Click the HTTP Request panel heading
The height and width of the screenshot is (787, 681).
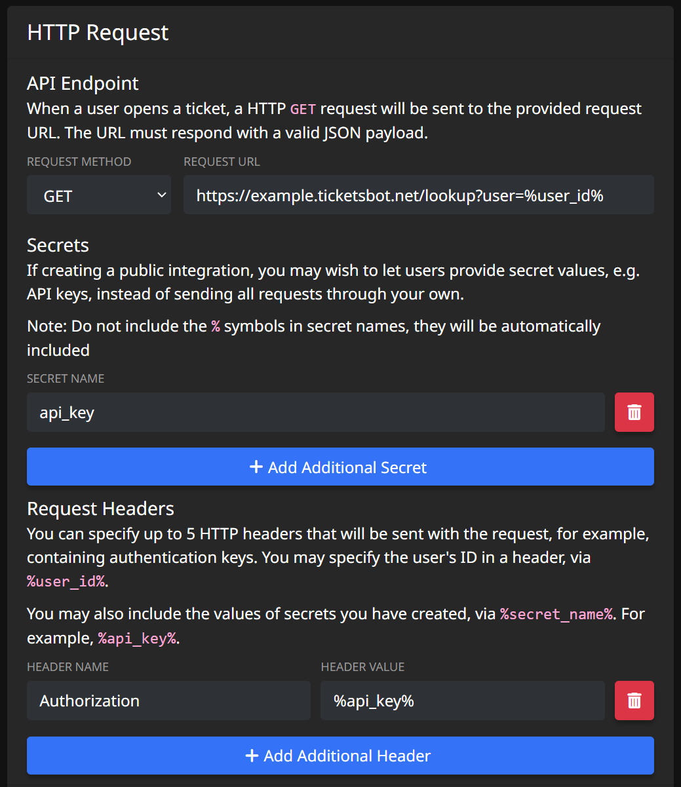(98, 32)
